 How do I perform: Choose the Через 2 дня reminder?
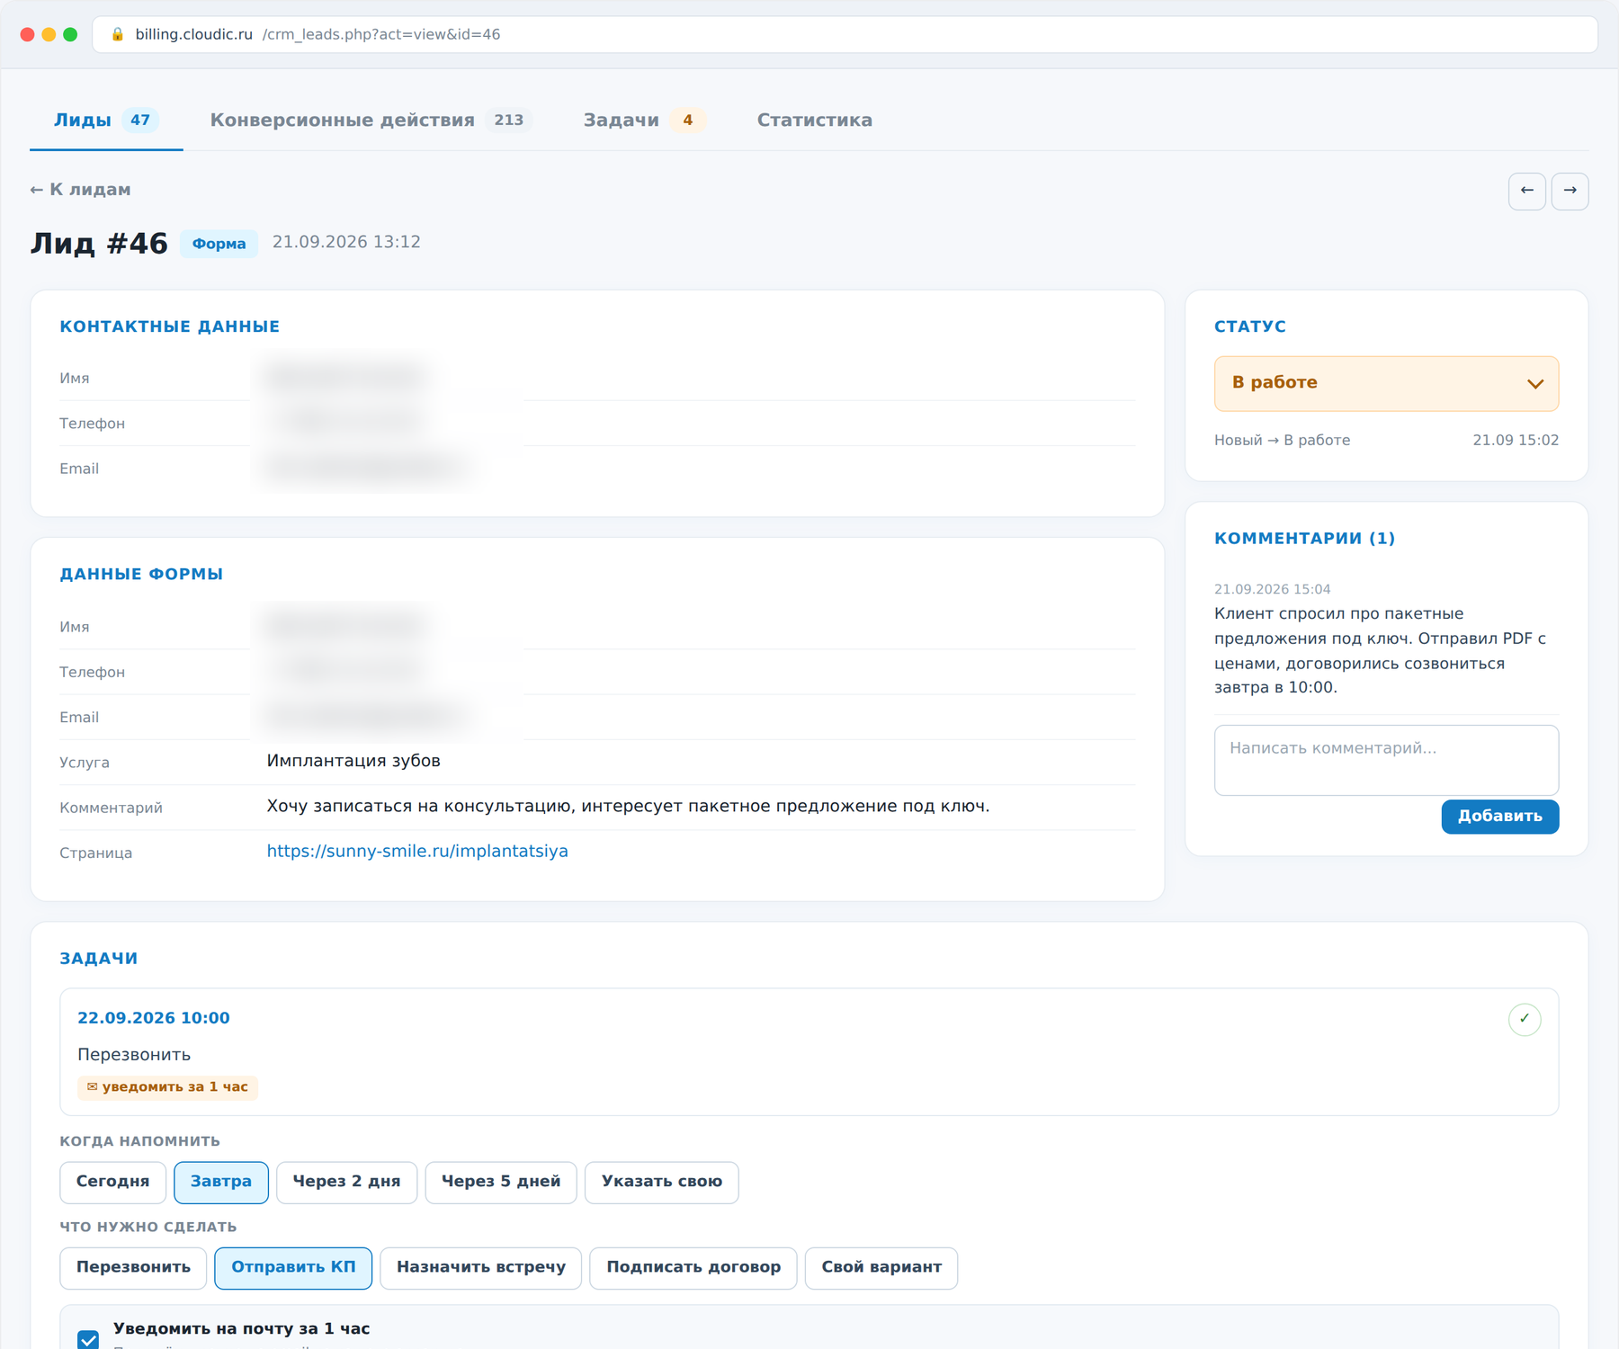click(346, 1182)
